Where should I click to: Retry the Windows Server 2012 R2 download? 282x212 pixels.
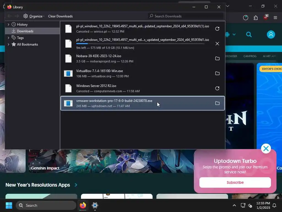coord(217,88)
